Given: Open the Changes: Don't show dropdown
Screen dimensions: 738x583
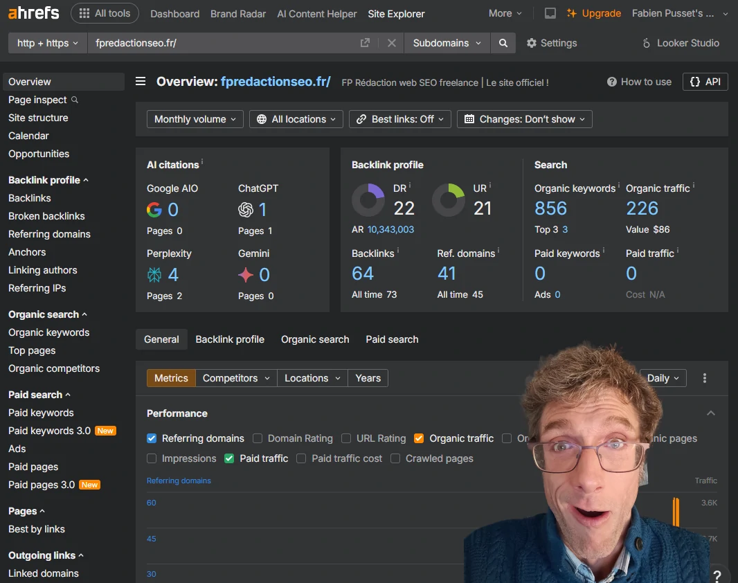Looking at the screenshot, I should coord(524,119).
